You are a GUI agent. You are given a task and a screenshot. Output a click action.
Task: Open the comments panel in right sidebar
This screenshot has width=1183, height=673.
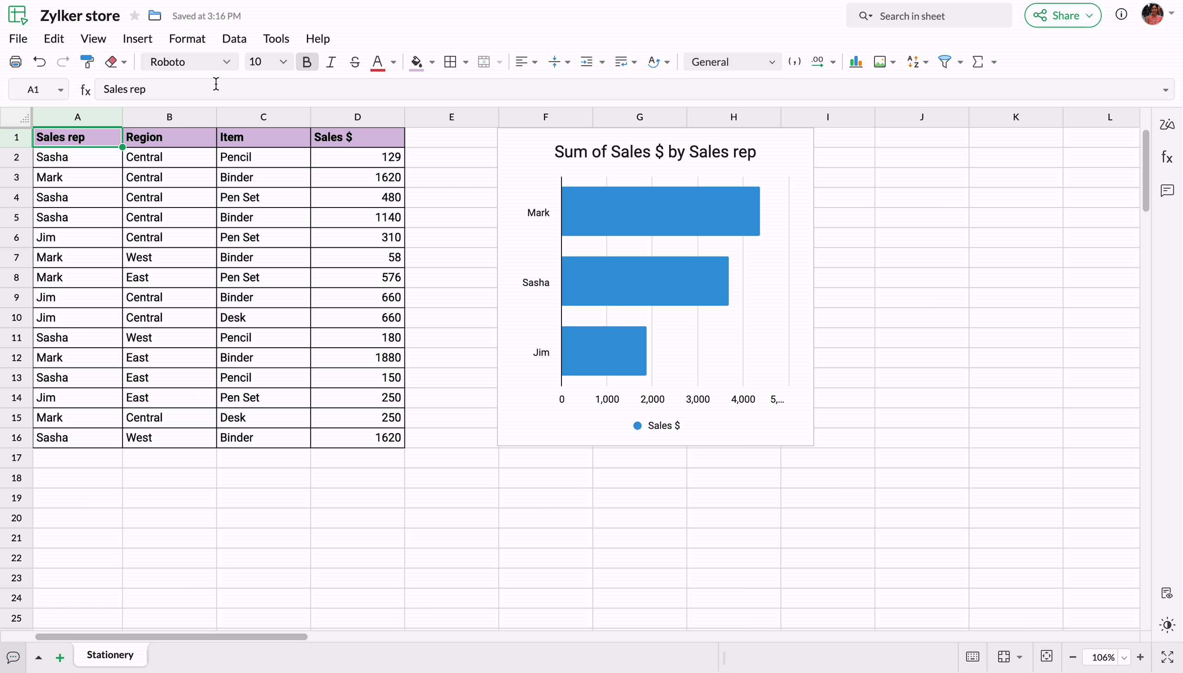[x=1167, y=190]
